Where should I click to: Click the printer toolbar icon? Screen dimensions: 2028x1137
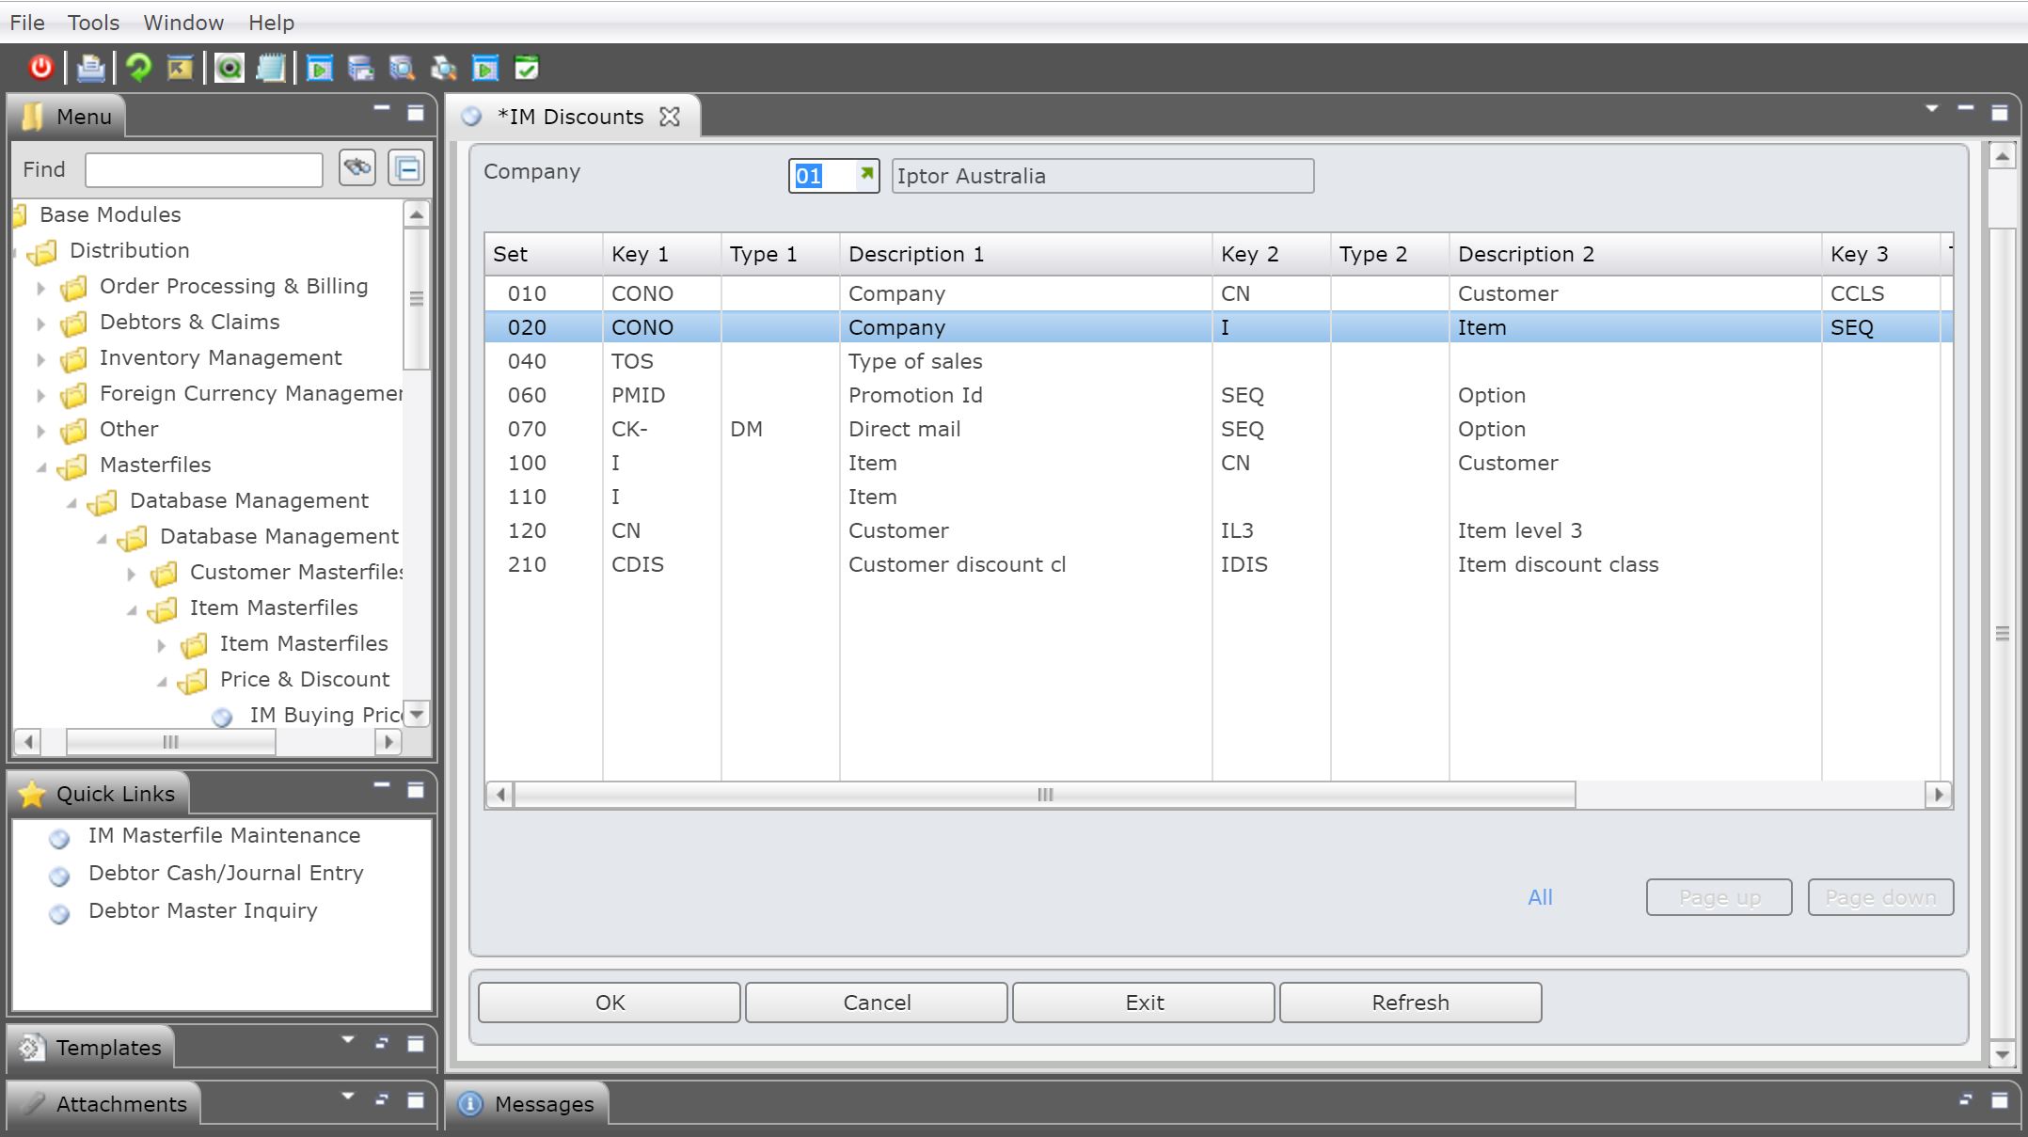point(90,68)
